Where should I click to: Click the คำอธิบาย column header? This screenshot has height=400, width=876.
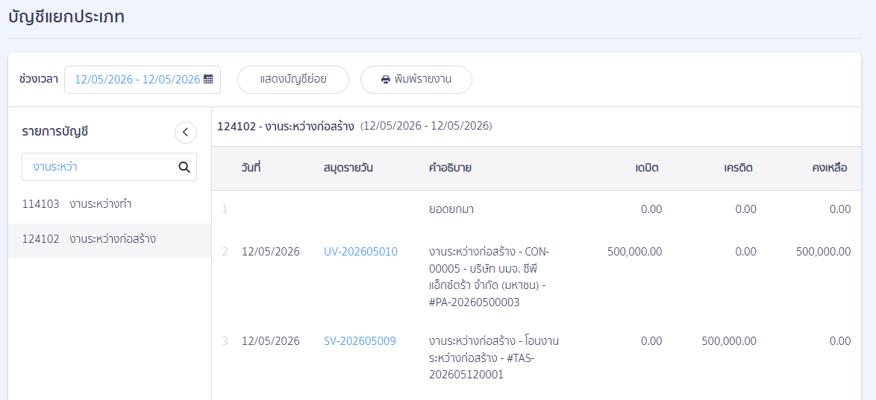point(449,168)
